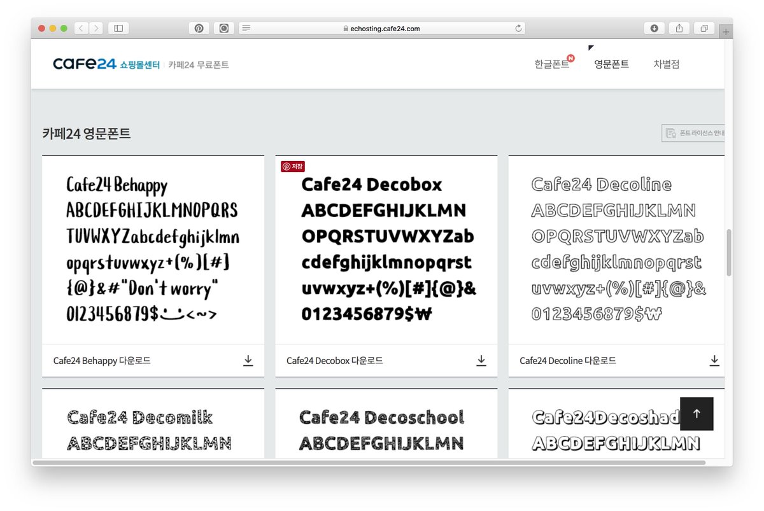Click the 카페24 영문폰트 section heading
This screenshot has width=764, height=511.
(87, 134)
